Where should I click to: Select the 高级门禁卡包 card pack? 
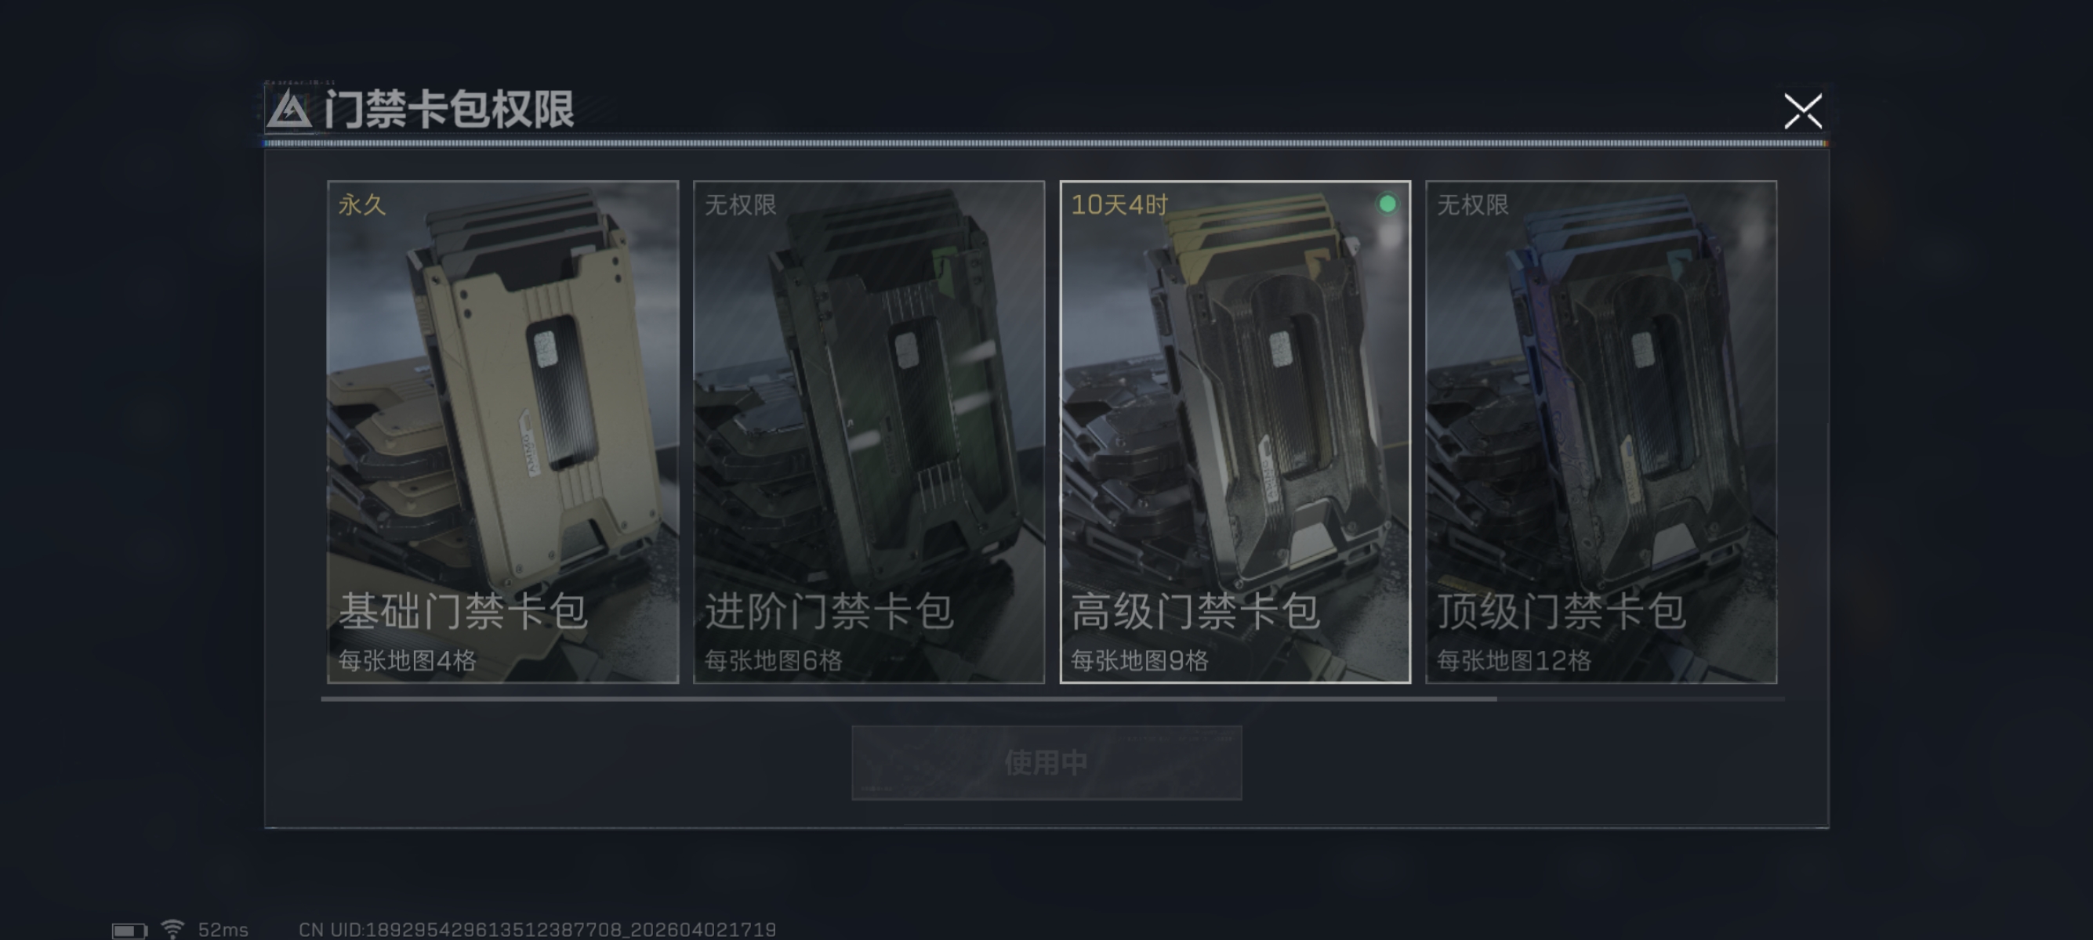click(x=1235, y=432)
